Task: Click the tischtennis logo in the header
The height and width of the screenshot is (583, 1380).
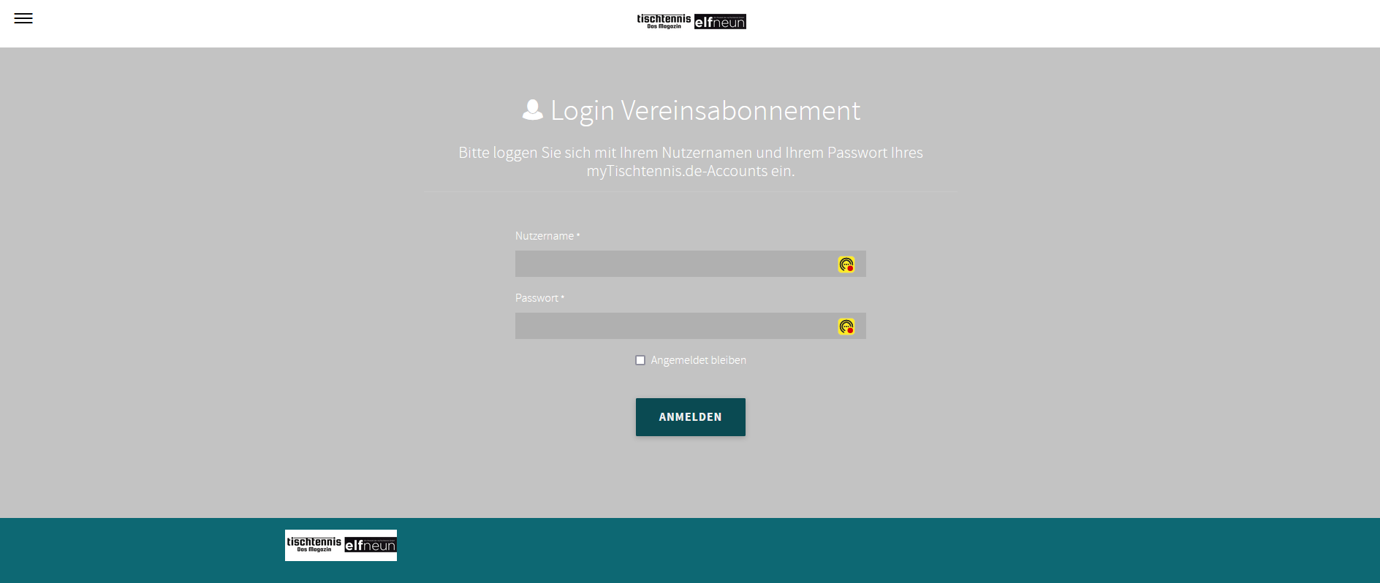Action: 664,21
